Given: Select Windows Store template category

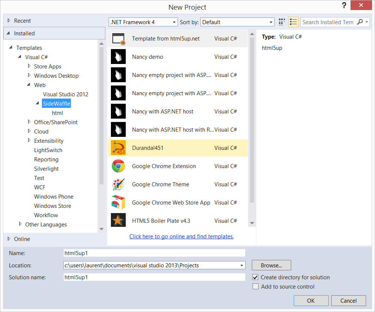Looking at the screenshot, I should click(x=53, y=206).
